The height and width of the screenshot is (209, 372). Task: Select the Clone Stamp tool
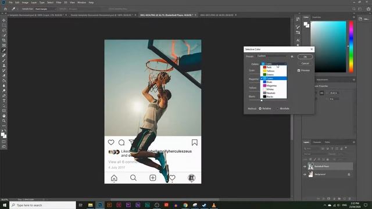pyautogui.click(x=4, y=66)
